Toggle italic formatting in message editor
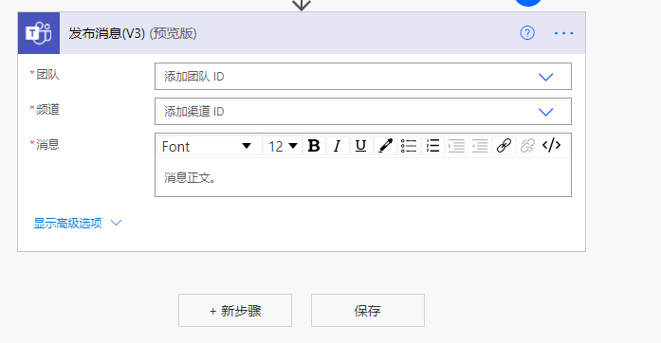The height and width of the screenshot is (343, 661). (337, 146)
